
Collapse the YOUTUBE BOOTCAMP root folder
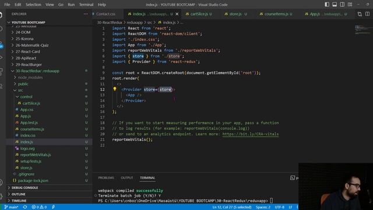(28, 22)
